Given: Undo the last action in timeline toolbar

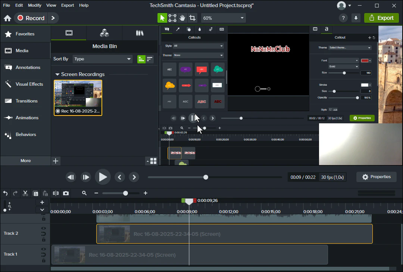Looking at the screenshot, I should (5, 193).
